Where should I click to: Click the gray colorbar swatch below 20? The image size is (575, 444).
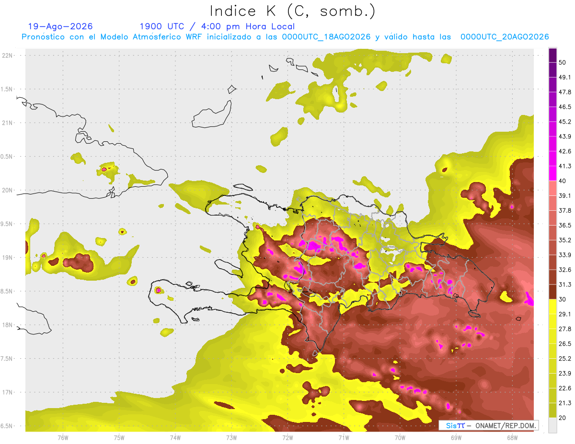click(552, 425)
